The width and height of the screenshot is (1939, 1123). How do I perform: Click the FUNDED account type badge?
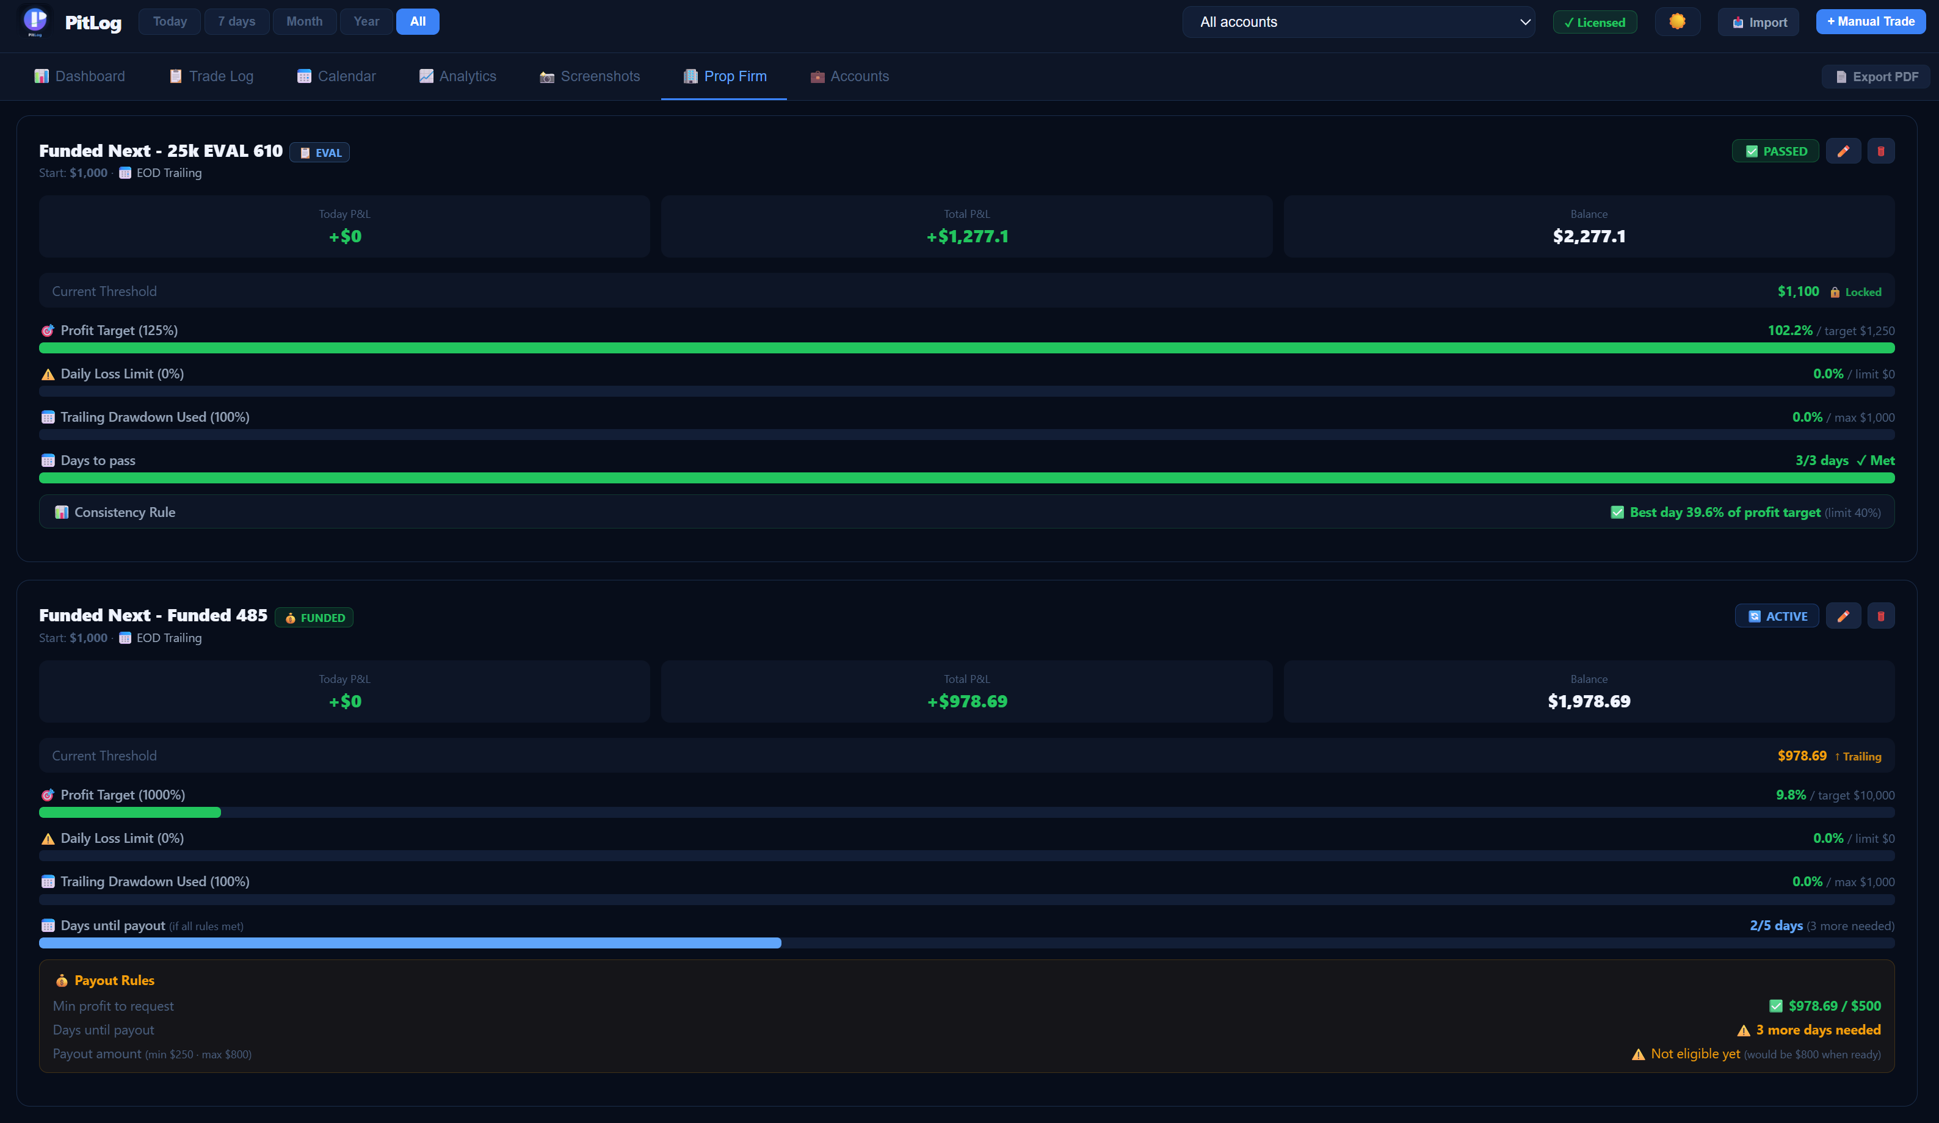pos(314,618)
